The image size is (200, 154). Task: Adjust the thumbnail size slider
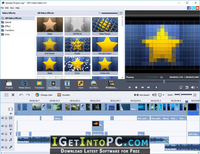(118, 13)
